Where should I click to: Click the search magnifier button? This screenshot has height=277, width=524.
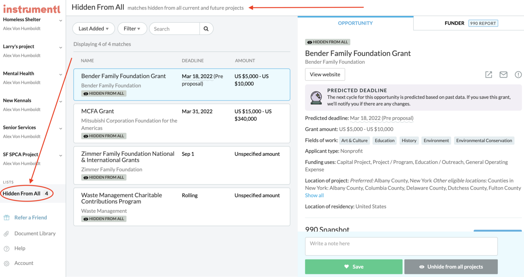206,29
